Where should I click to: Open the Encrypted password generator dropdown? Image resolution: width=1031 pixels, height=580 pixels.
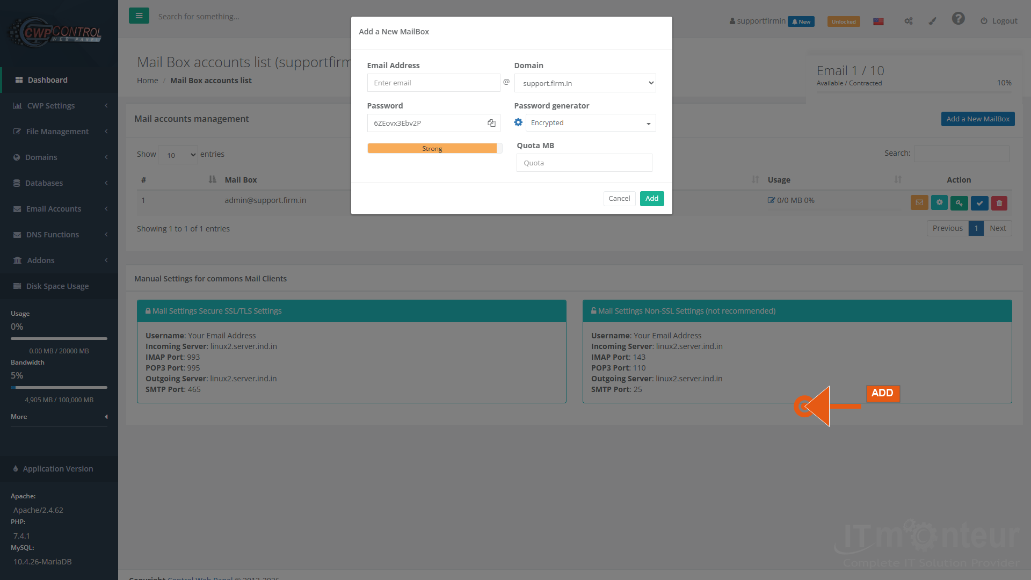click(x=591, y=123)
